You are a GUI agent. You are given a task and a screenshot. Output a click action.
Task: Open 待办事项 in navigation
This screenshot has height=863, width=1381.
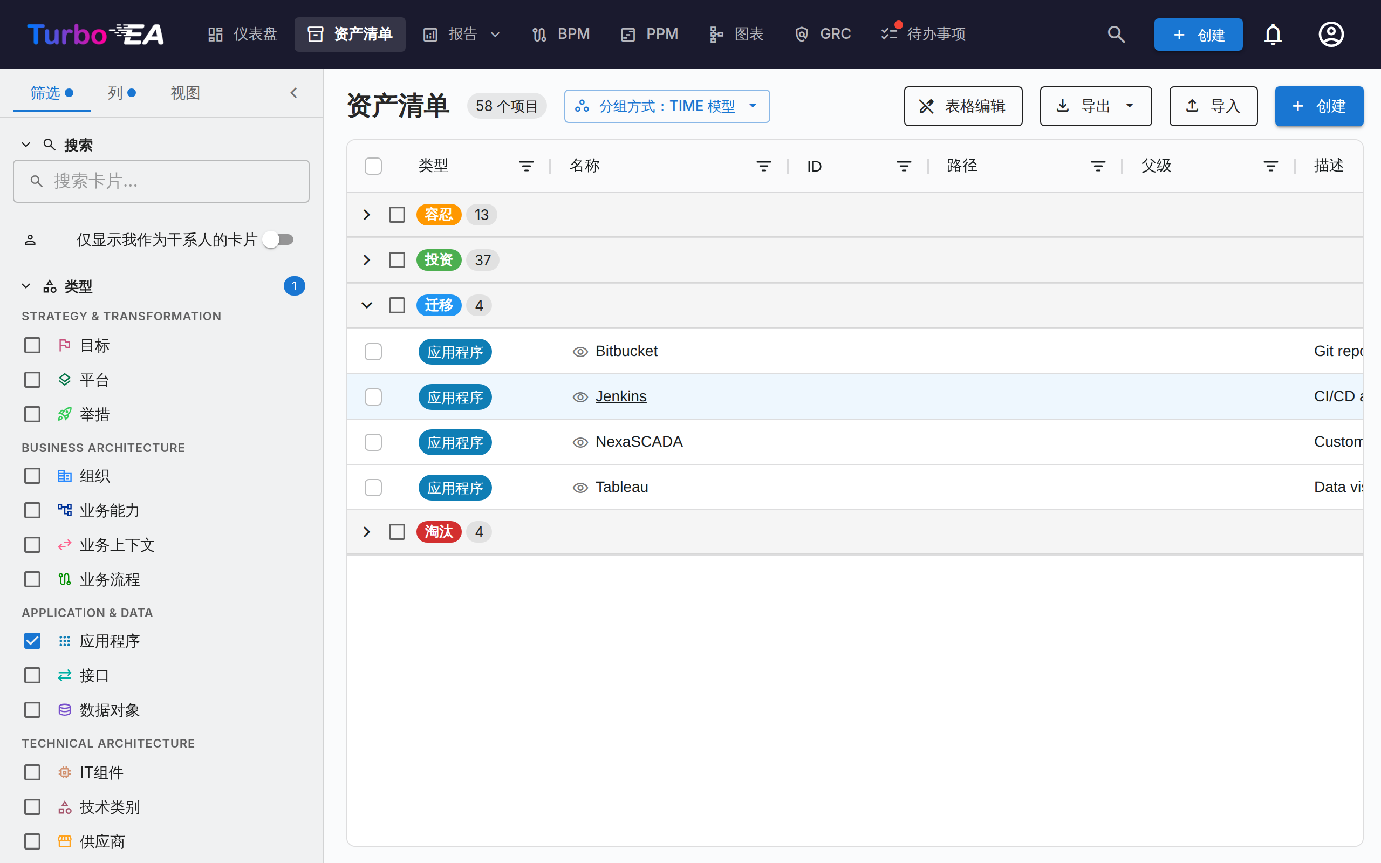click(x=924, y=34)
